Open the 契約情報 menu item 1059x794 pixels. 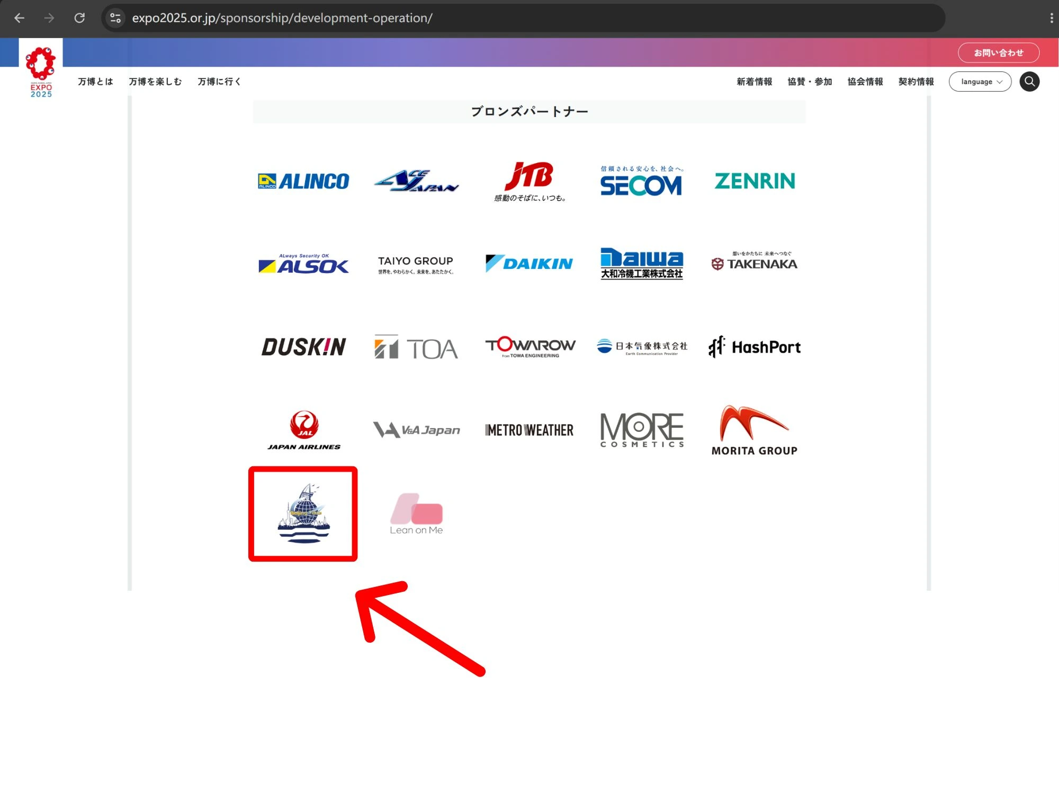coord(916,82)
